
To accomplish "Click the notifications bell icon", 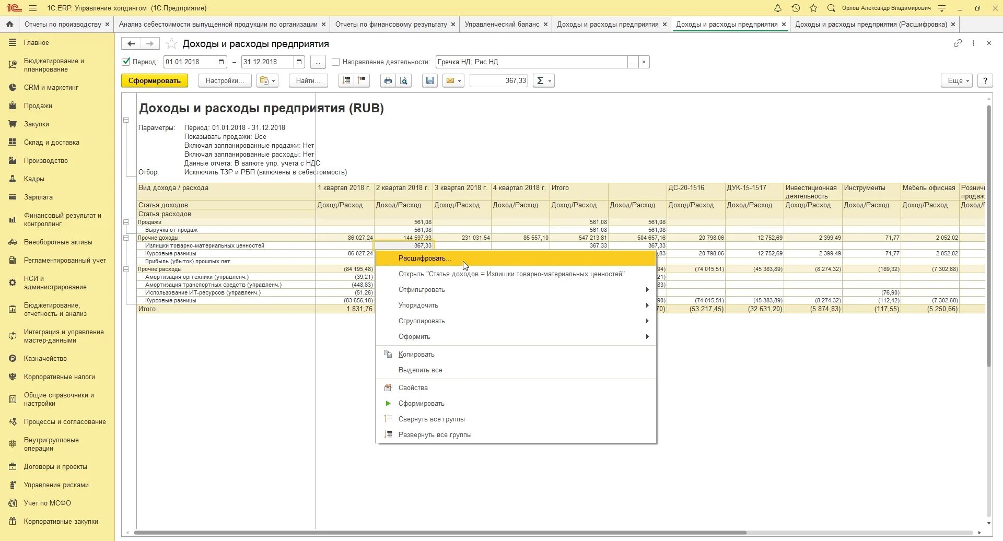I will pos(778,8).
